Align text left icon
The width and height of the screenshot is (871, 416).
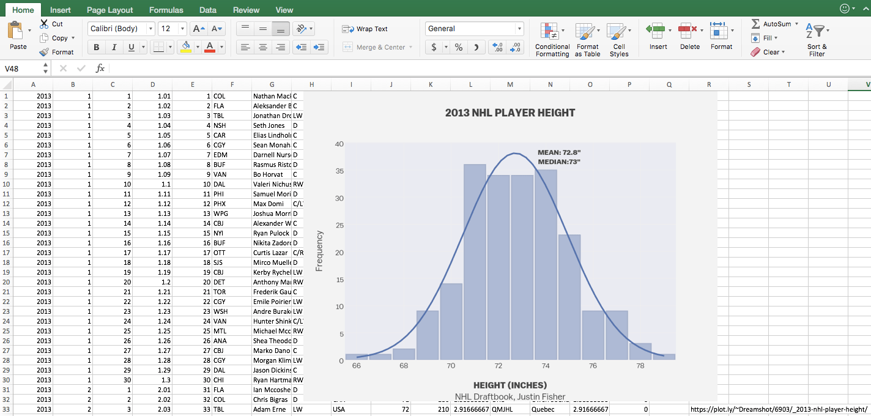click(x=245, y=47)
